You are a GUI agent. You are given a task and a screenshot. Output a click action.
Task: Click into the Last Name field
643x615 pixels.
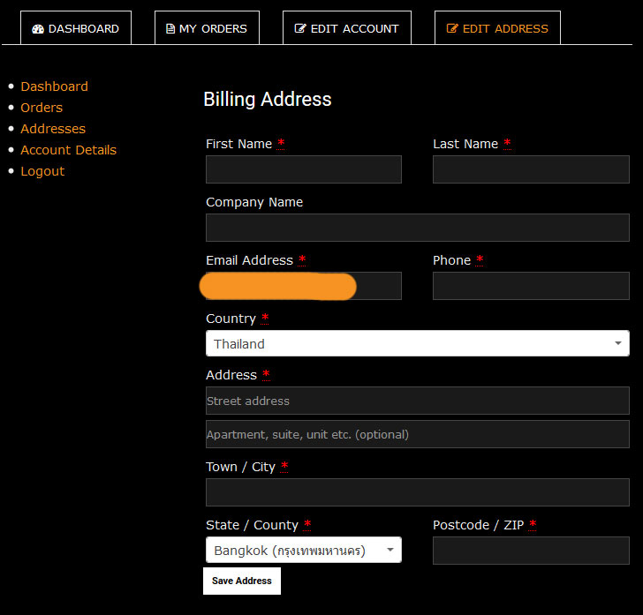[x=530, y=169]
